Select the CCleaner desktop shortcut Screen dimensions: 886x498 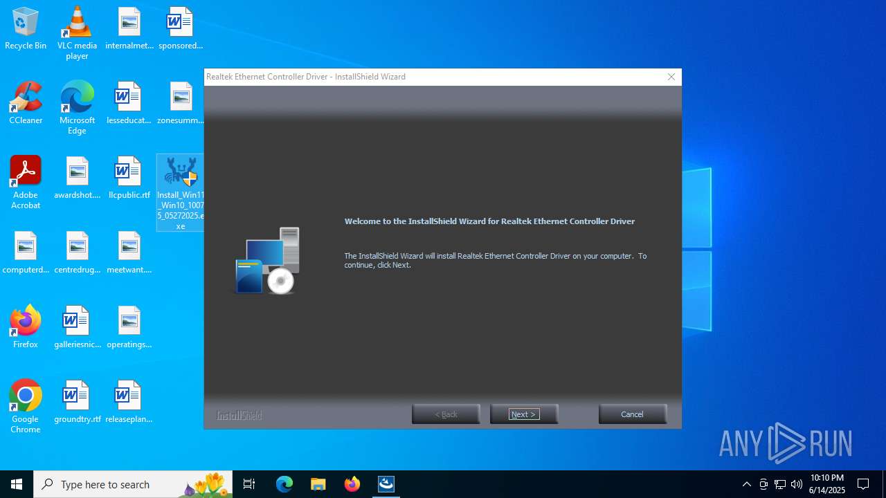click(x=26, y=103)
